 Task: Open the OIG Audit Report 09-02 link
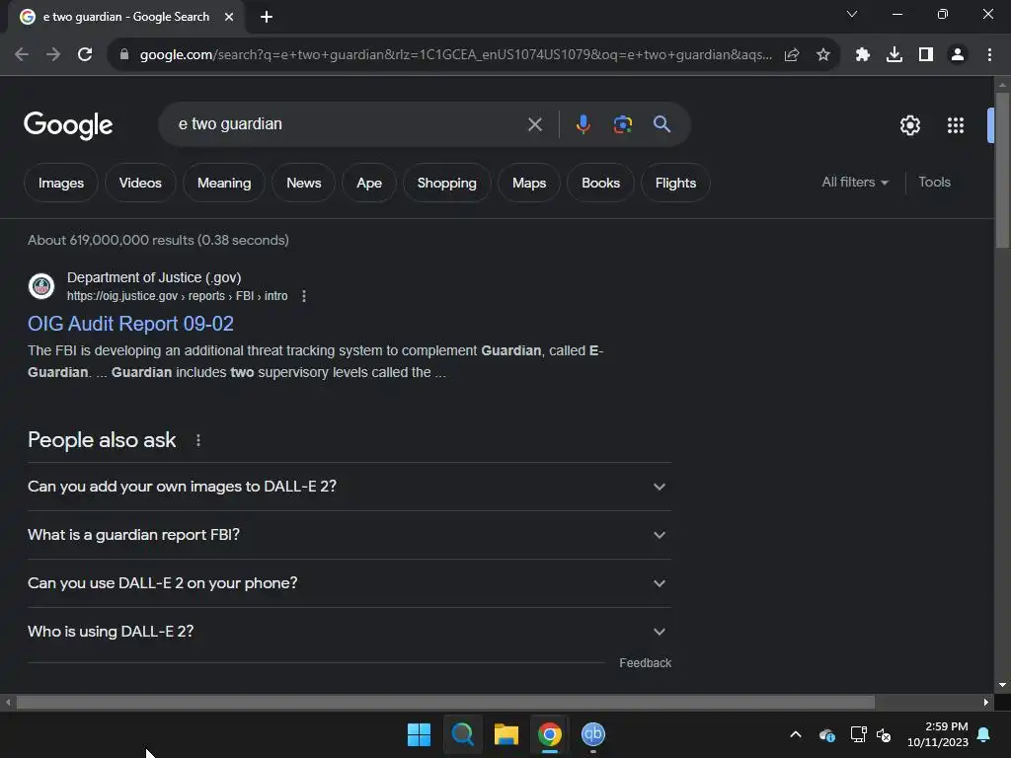(131, 324)
